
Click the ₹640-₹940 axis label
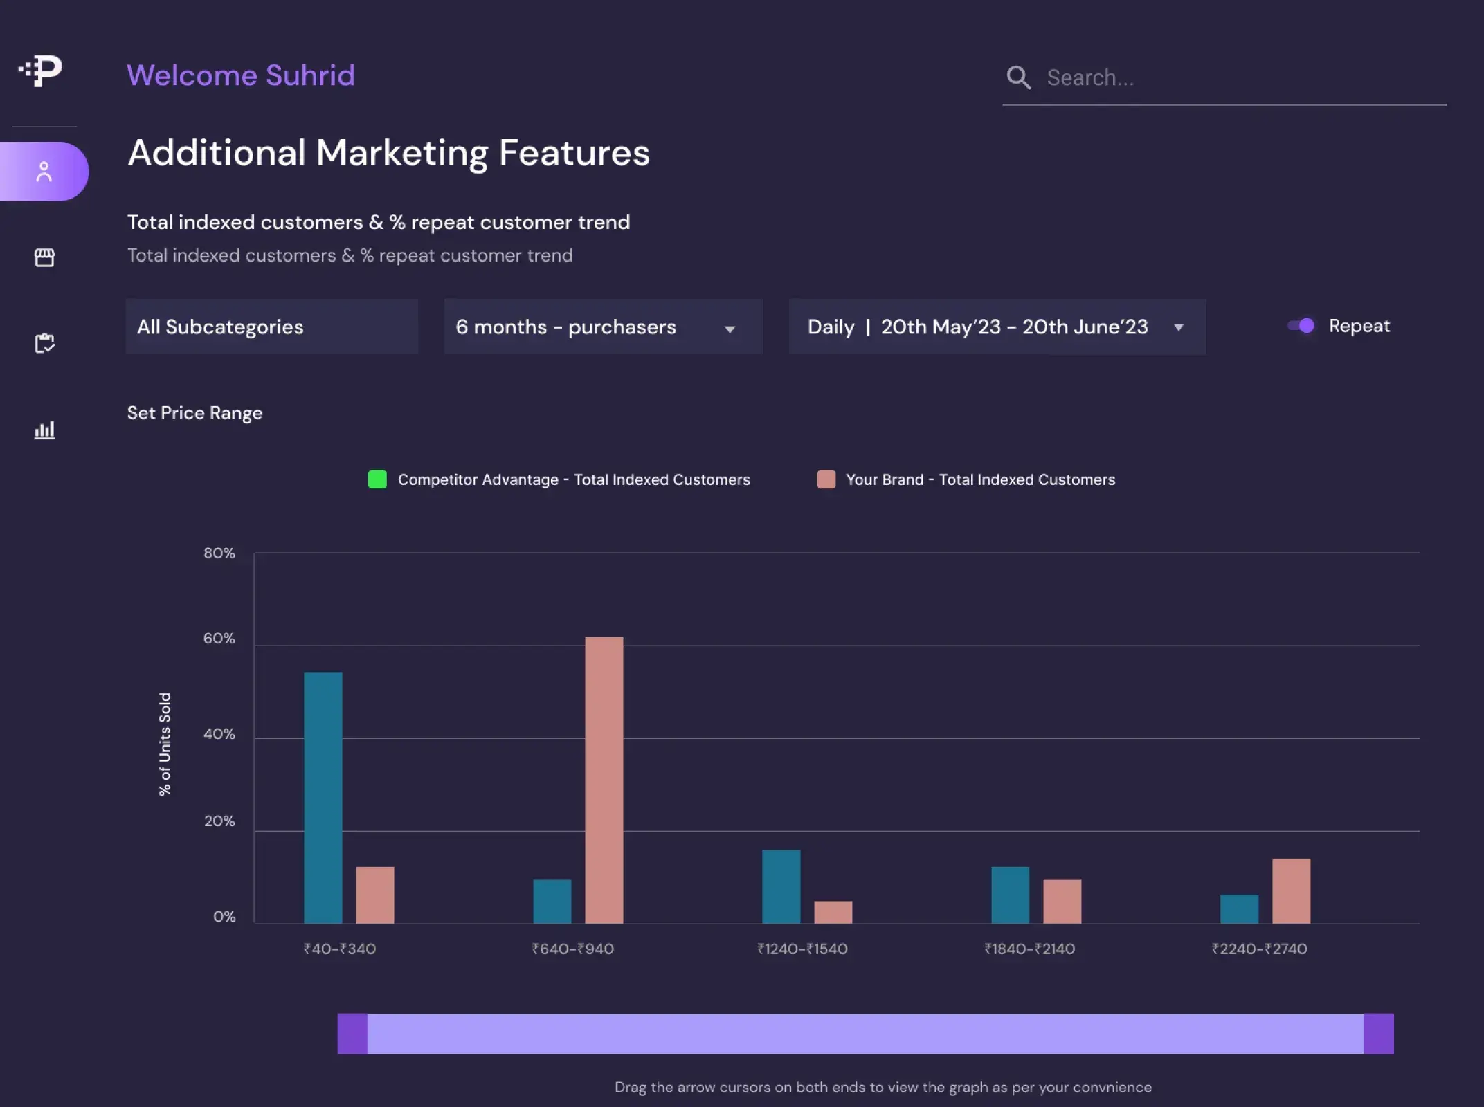[x=573, y=949]
